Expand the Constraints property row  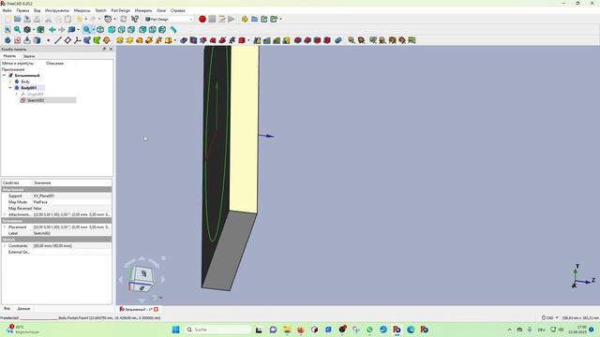point(5,245)
